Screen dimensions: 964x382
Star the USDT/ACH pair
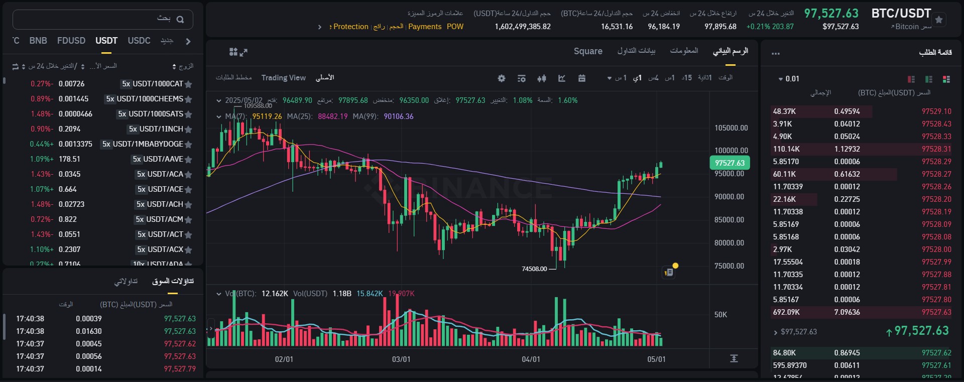188,205
